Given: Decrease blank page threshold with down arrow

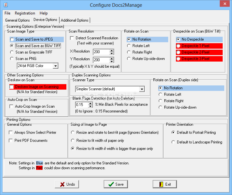Looking at the screenshot, I should tap(91, 106).
